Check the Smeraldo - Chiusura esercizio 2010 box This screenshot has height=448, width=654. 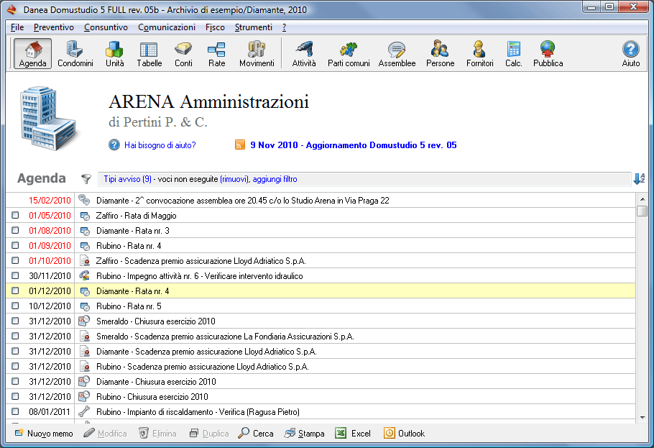15,321
